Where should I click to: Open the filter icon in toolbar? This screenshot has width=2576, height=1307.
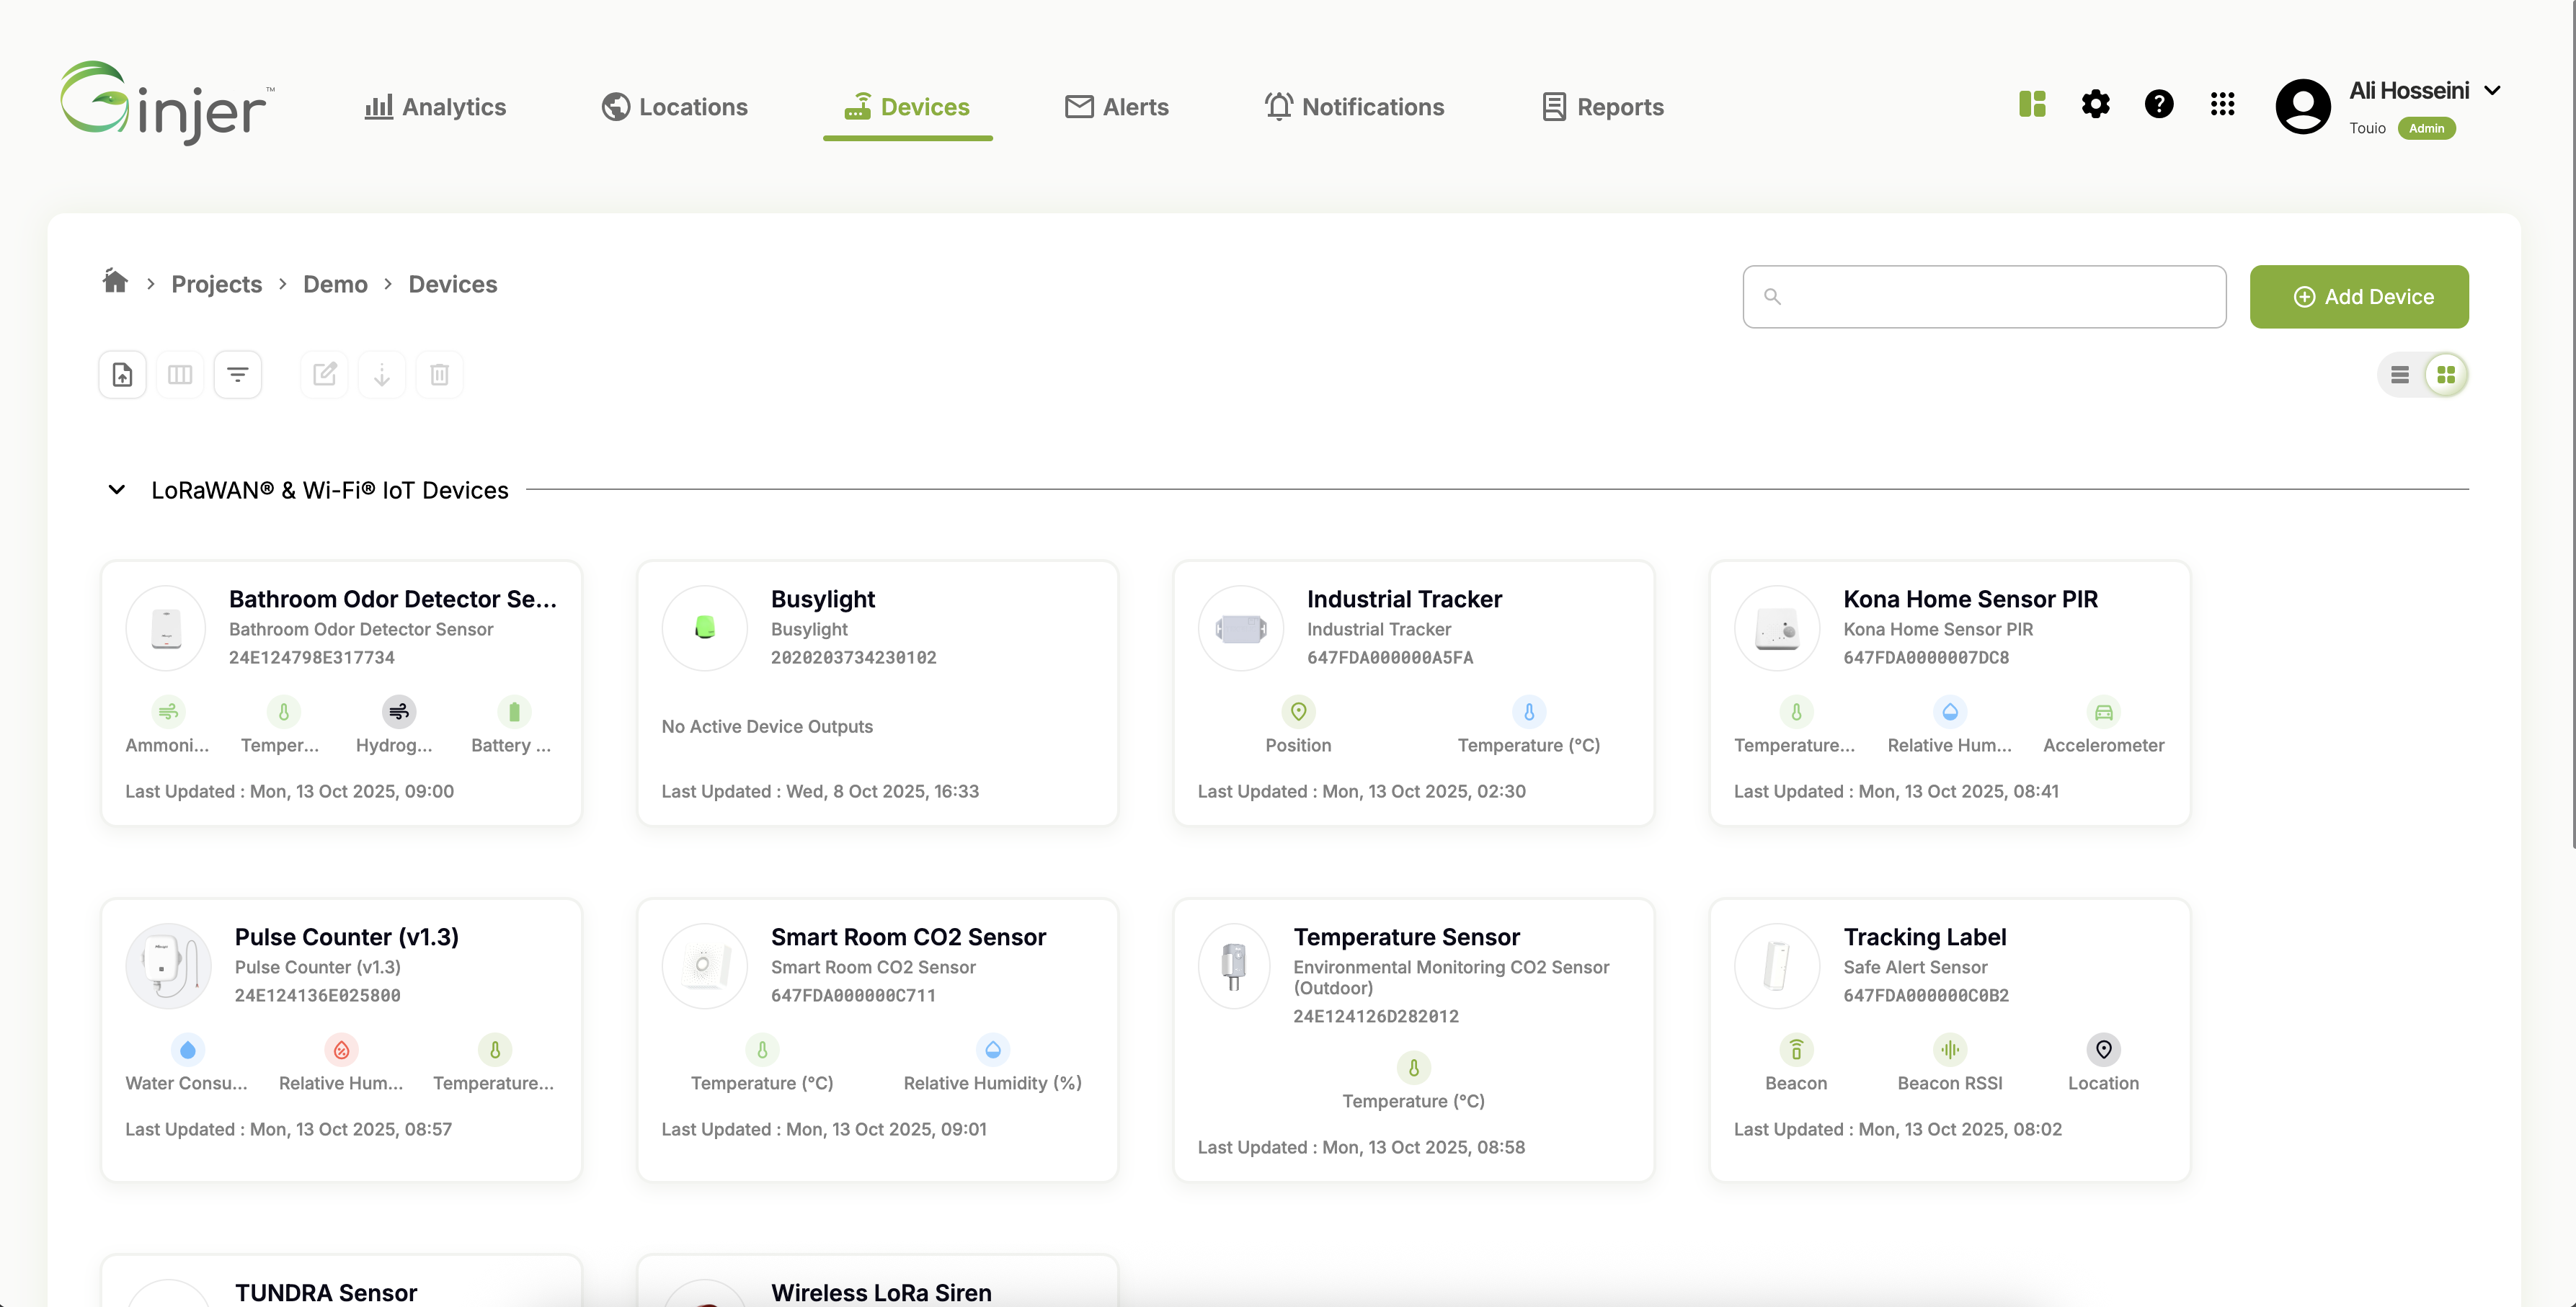pyautogui.click(x=237, y=375)
